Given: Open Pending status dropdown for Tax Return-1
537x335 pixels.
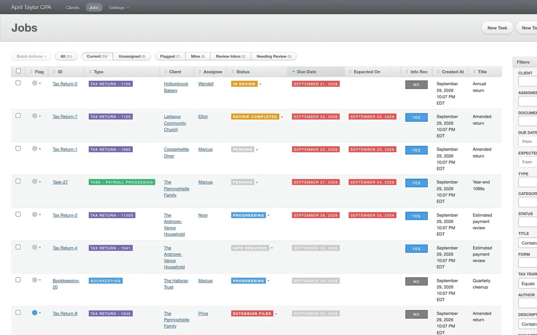Looking at the screenshot, I should point(257,150).
